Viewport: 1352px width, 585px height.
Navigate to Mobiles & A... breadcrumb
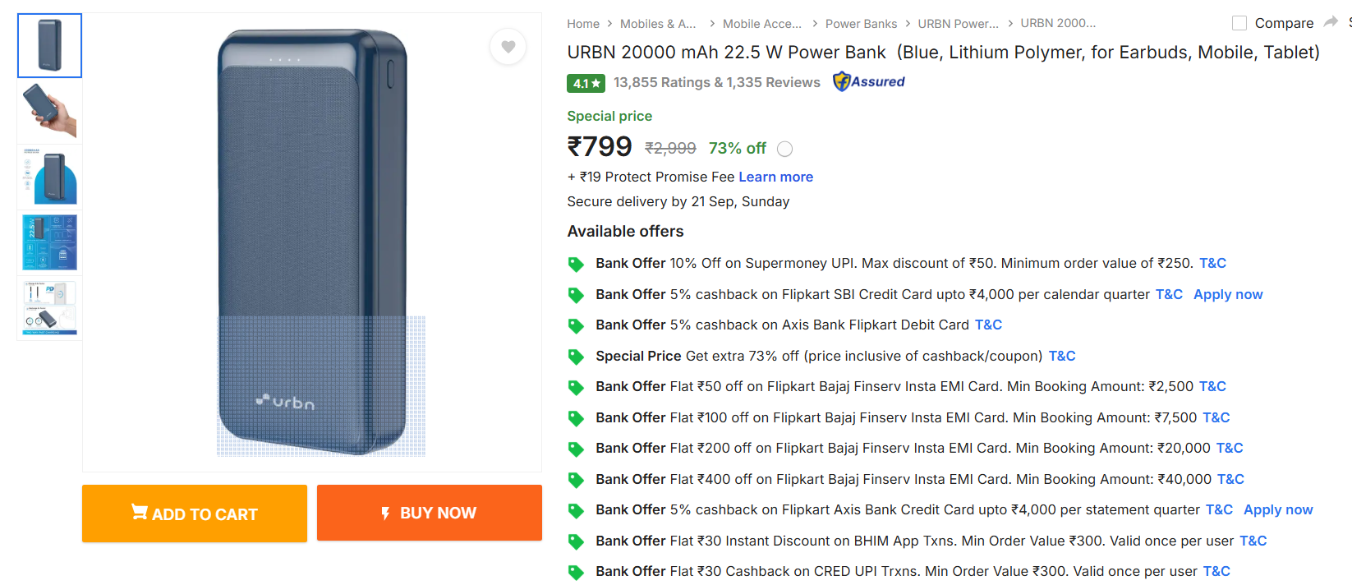click(x=657, y=24)
